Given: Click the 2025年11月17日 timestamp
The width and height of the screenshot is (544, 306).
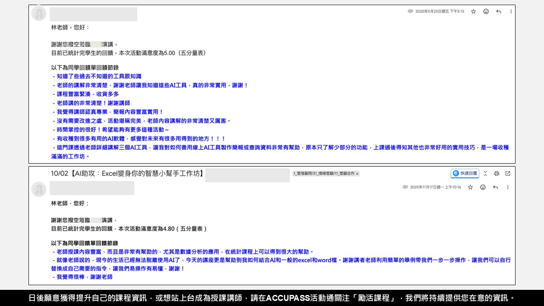Looking at the screenshot, I should tap(435, 187).
